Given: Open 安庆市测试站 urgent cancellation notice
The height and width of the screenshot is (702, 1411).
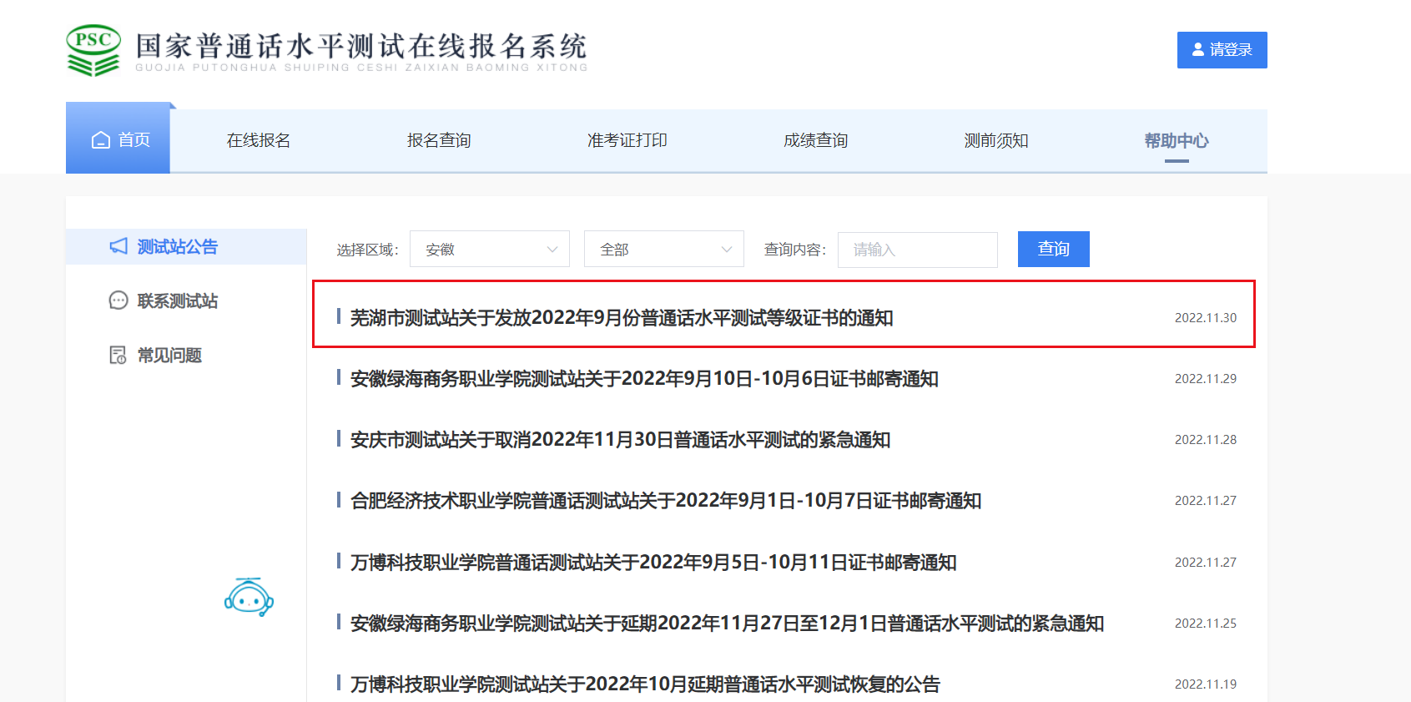Looking at the screenshot, I should pos(620,440).
